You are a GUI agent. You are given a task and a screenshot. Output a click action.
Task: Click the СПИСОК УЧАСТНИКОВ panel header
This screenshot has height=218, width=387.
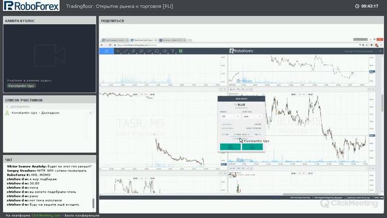50,100
